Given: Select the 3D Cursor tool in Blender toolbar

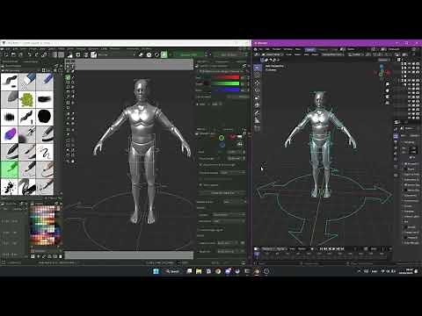Looking at the screenshot, I should 258,75.
